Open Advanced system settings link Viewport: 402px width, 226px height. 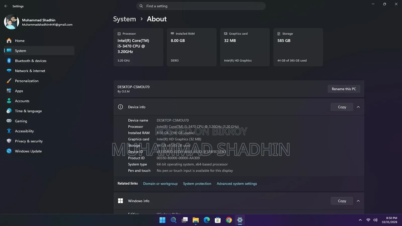(237, 184)
